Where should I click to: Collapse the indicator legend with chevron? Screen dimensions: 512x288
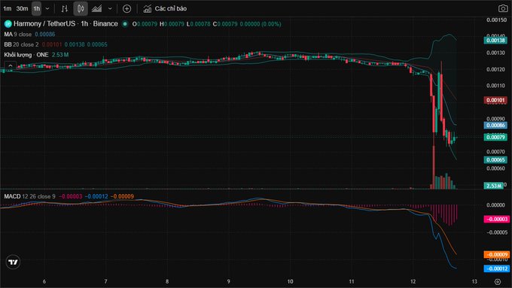pyautogui.click(x=11, y=66)
